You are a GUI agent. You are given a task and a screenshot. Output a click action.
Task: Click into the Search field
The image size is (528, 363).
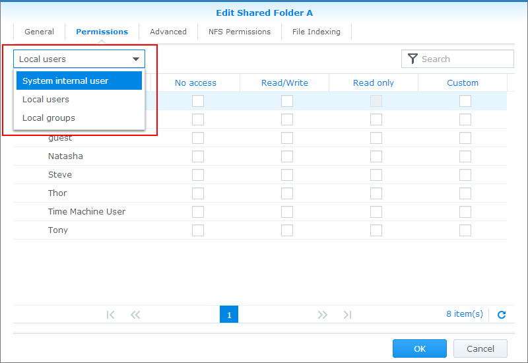[457, 59]
